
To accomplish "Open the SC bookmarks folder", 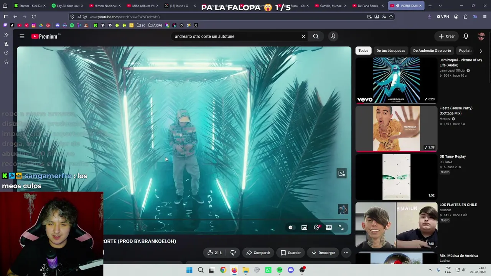I will click(x=141, y=25).
